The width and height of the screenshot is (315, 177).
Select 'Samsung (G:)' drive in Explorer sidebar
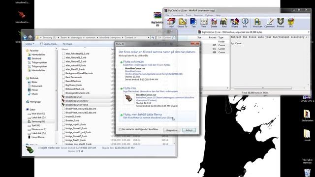(38, 121)
